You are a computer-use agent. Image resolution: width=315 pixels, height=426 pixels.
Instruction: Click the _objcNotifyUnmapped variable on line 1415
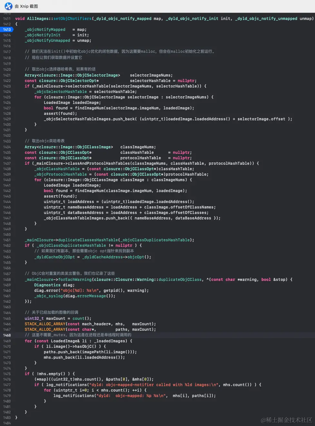point(47,41)
